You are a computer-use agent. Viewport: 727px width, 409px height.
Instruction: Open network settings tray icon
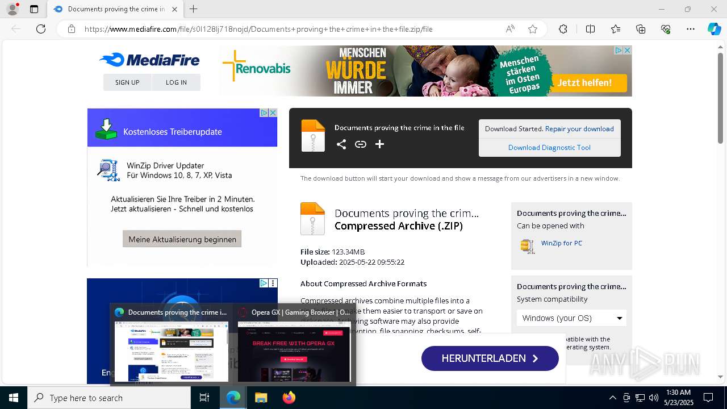(x=640, y=398)
